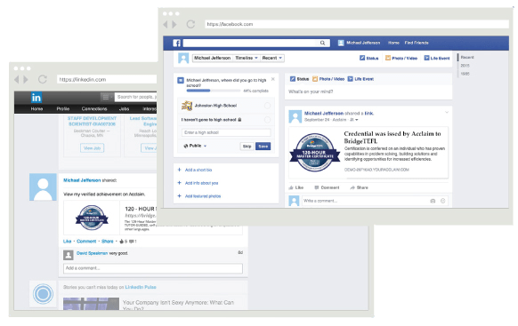Click the emoji icon in the comment box
Viewport: 518px width, 326px height.
442,201
